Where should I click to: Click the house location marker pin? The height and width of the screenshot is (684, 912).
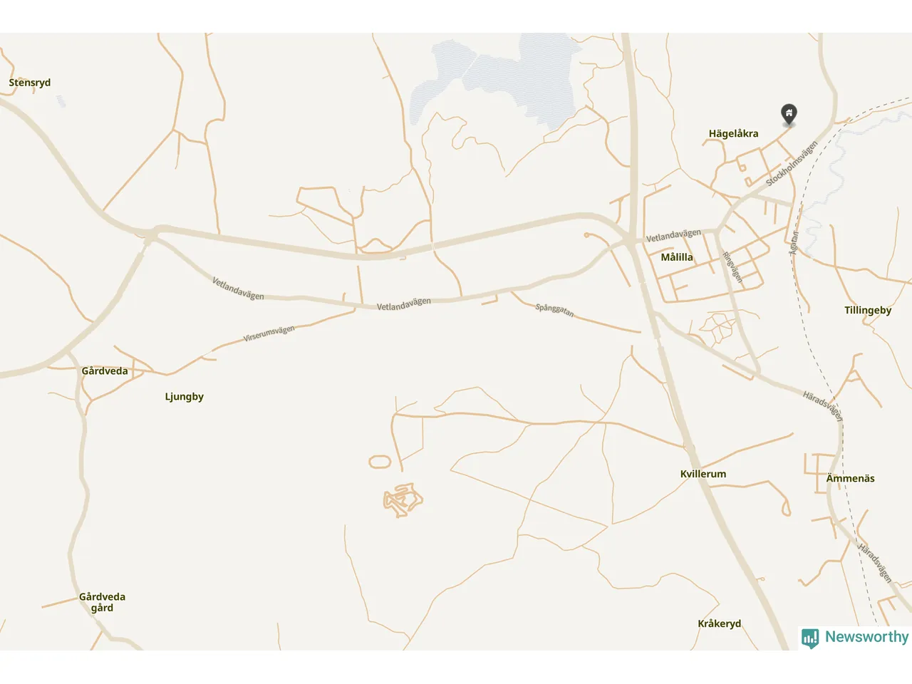tap(788, 115)
